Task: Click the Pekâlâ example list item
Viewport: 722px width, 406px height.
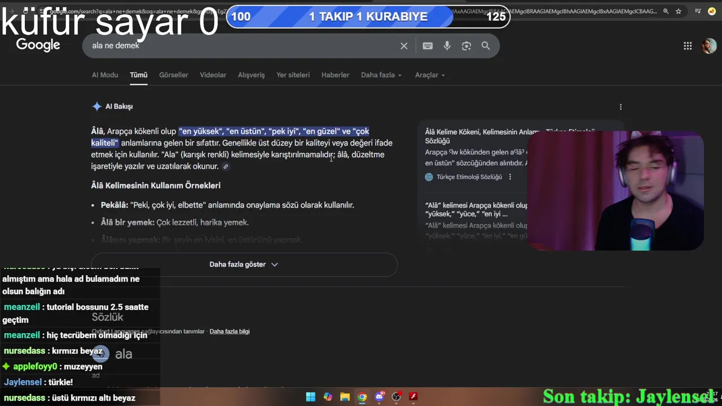Action: tap(227, 205)
